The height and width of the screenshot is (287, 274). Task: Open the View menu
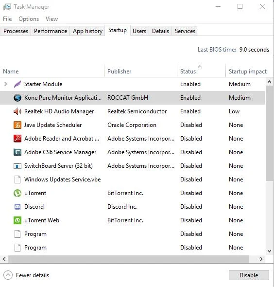pos(51,19)
